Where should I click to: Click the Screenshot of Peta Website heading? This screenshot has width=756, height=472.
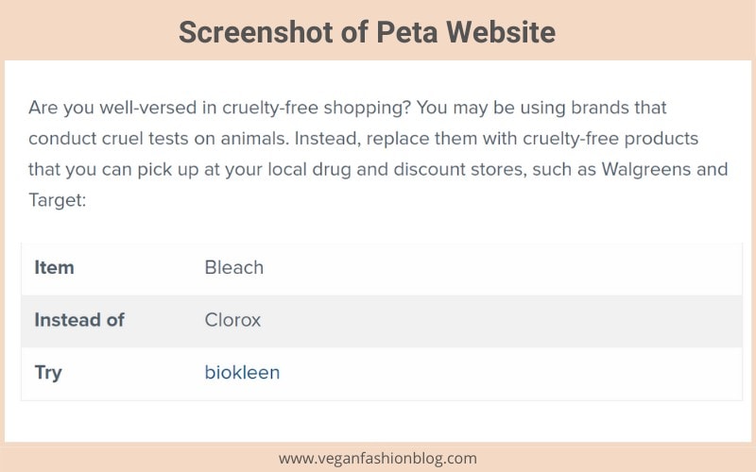(367, 32)
